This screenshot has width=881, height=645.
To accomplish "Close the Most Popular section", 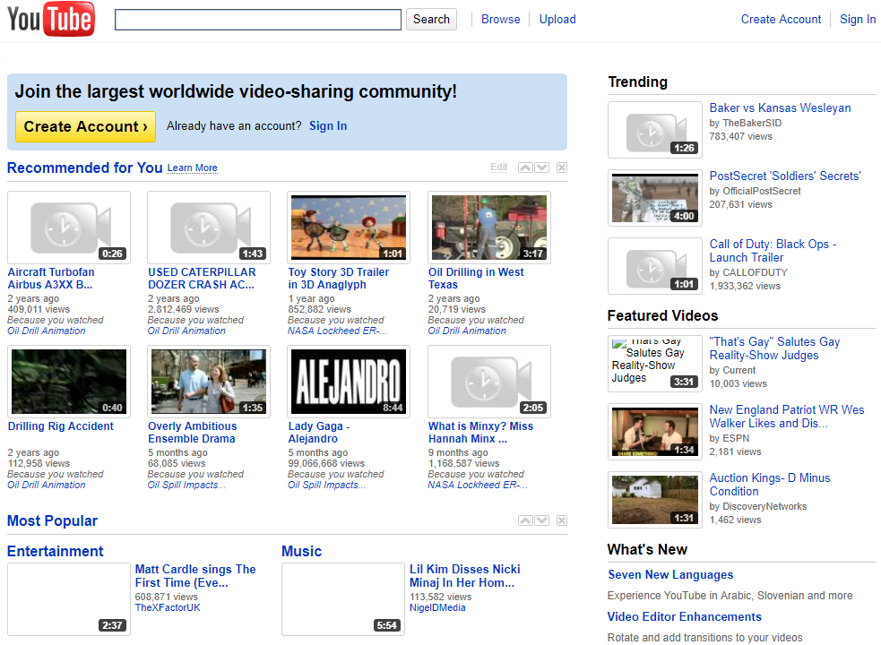I will [562, 520].
